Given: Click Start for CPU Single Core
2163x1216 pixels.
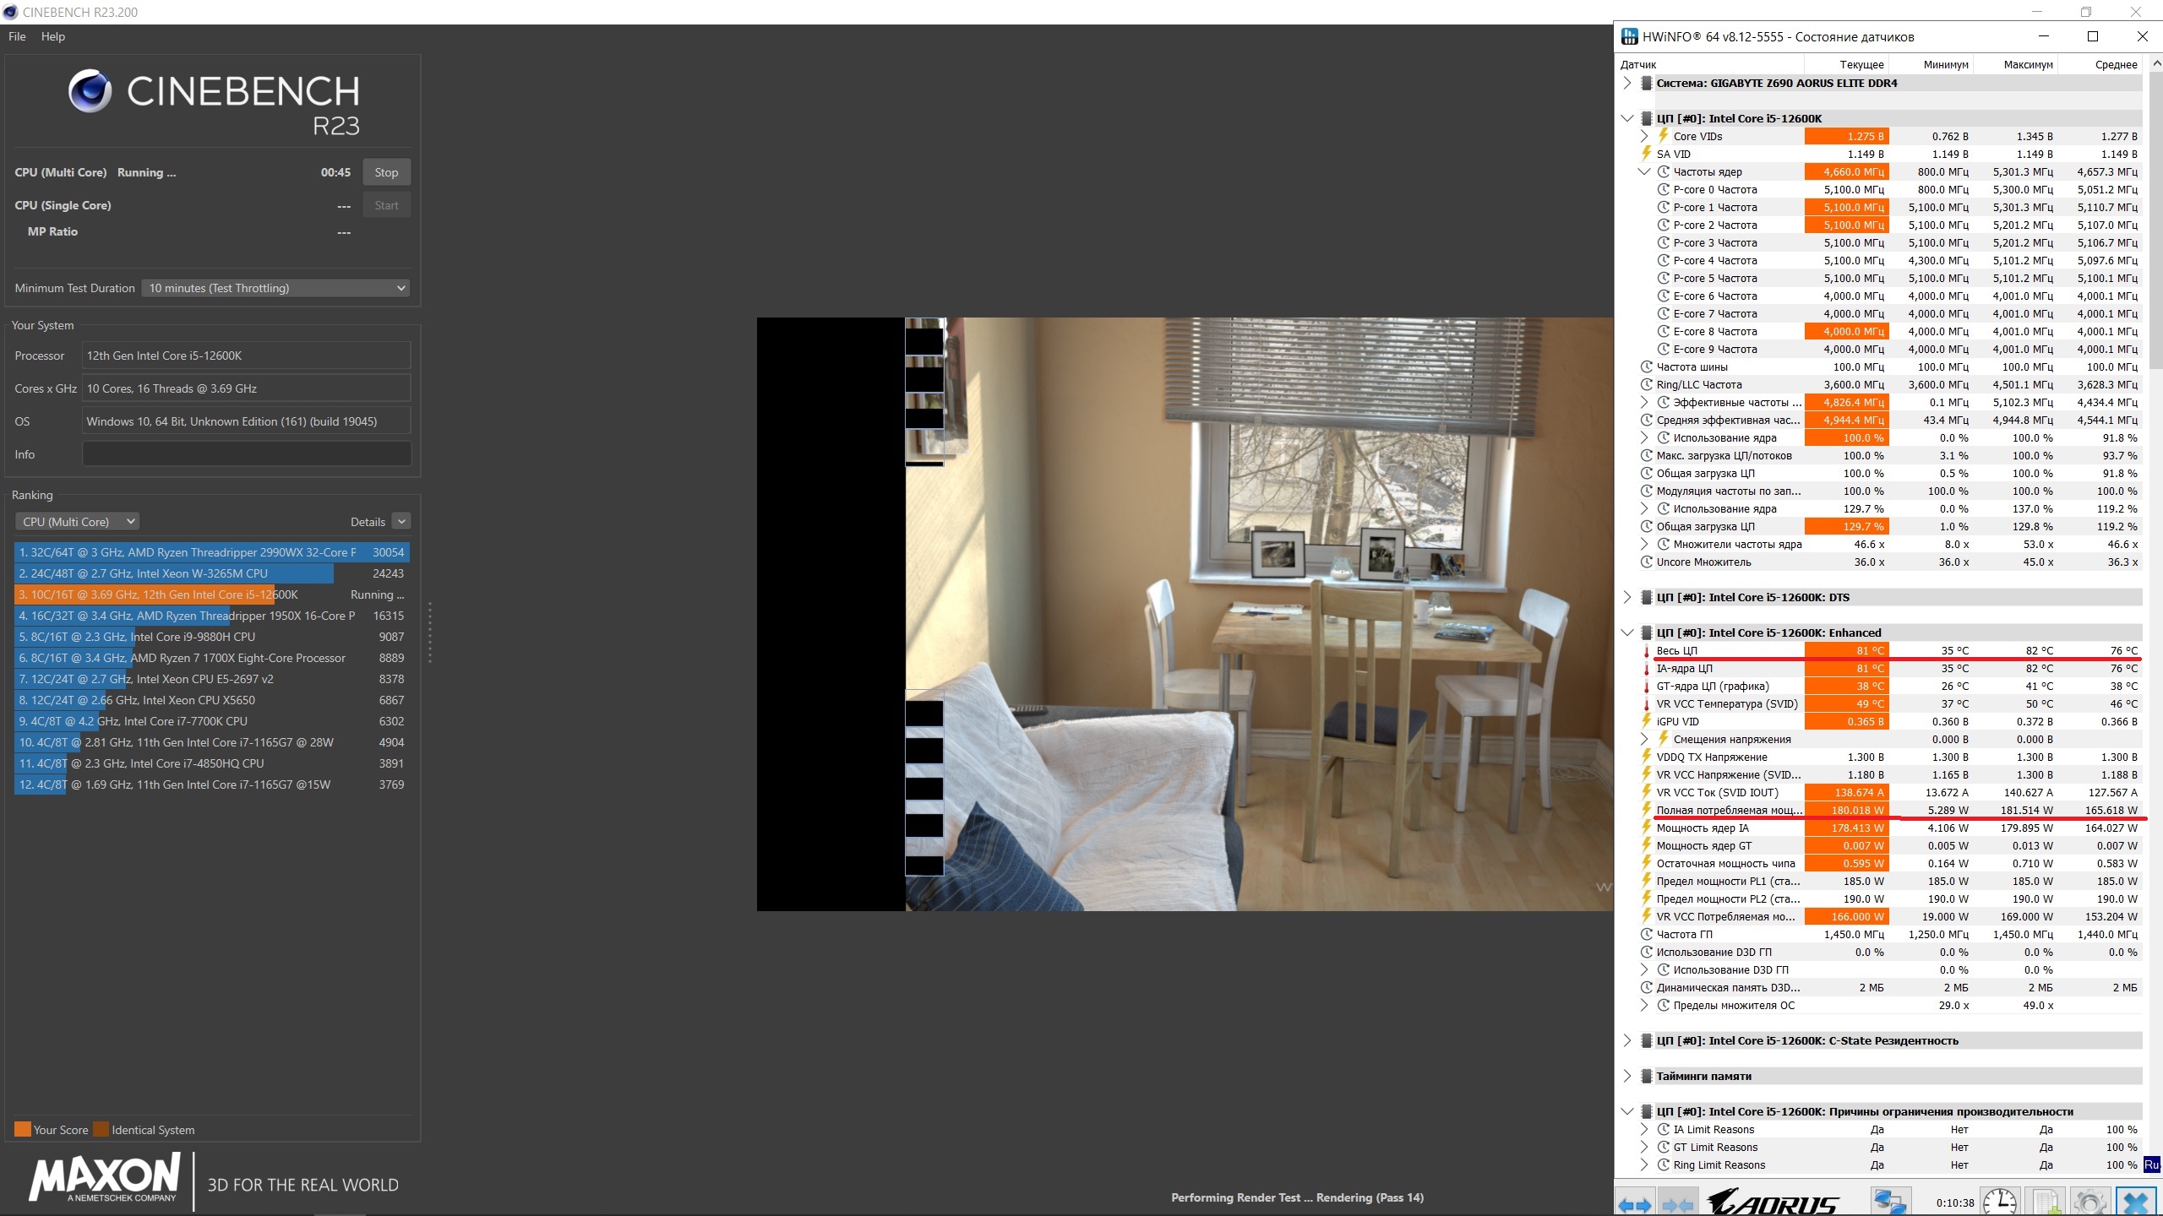Looking at the screenshot, I should click(x=386, y=205).
